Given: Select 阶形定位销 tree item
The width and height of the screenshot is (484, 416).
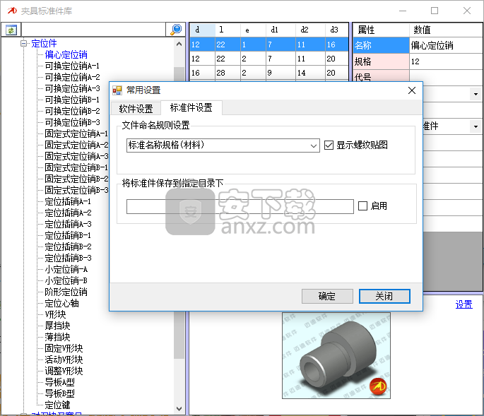Looking at the screenshot, I should click(66, 292).
